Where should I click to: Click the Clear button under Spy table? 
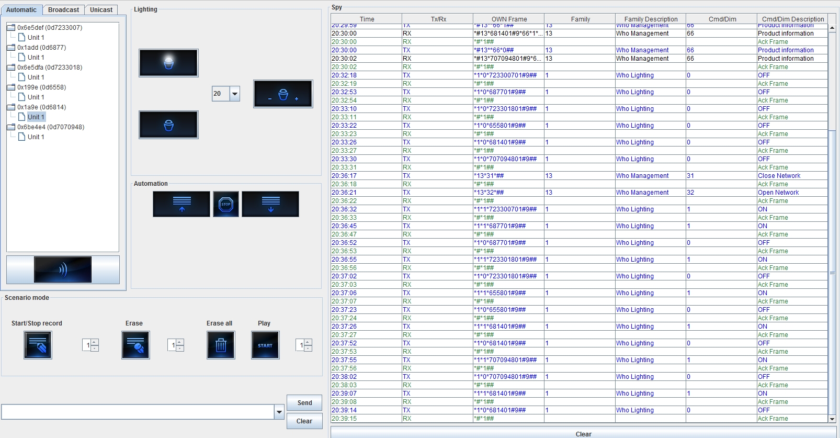coord(583,433)
